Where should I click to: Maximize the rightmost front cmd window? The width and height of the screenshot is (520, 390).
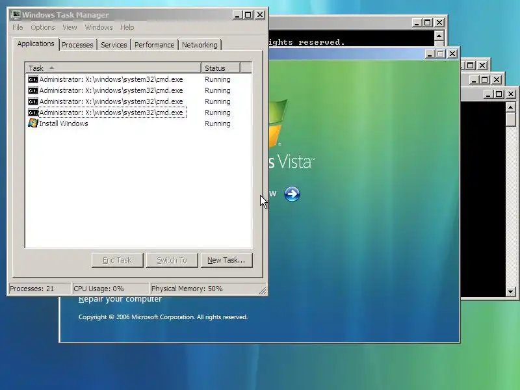point(499,94)
